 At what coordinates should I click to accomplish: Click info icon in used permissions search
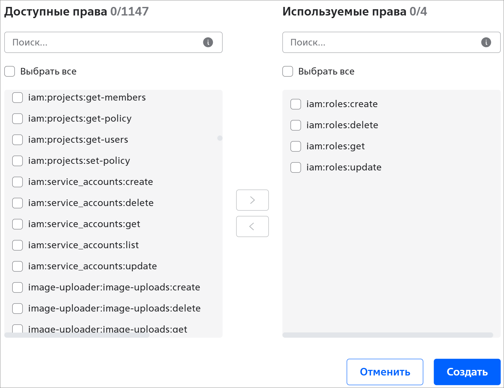tap(486, 42)
